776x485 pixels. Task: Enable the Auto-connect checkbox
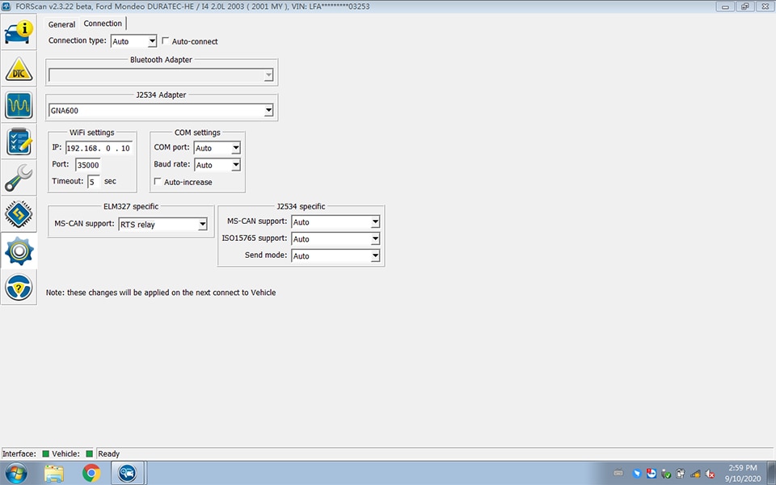click(166, 40)
